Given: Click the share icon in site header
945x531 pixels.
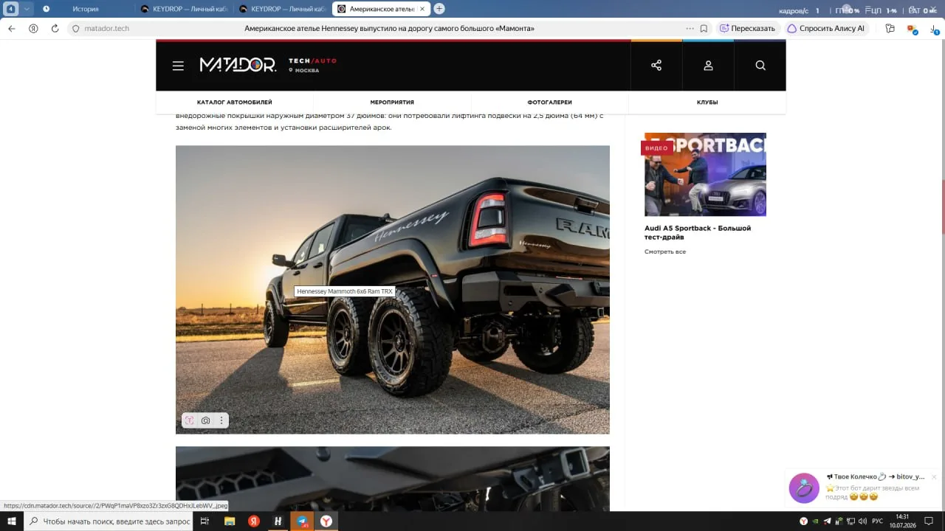Looking at the screenshot, I should [656, 66].
